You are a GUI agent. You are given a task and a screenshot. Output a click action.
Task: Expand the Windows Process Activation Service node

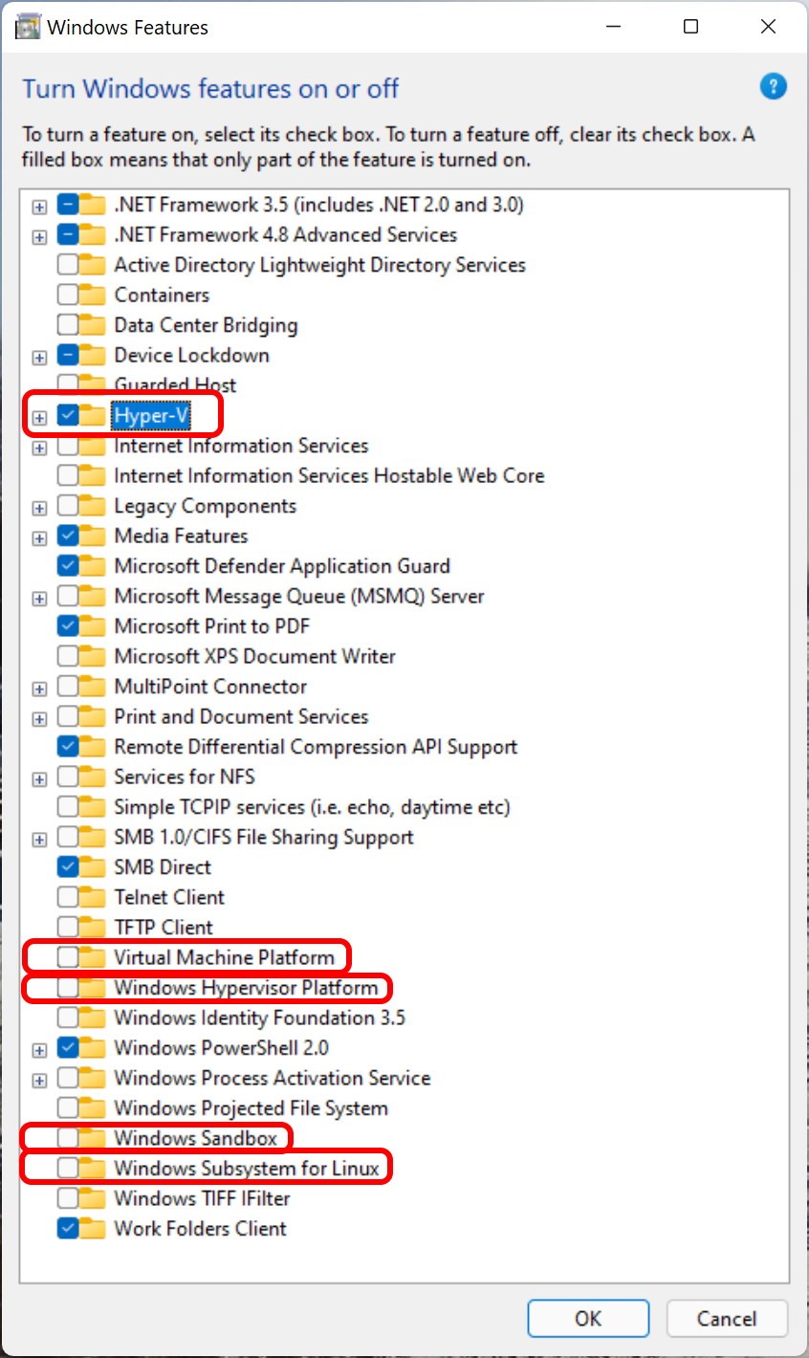click(39, 1080)
